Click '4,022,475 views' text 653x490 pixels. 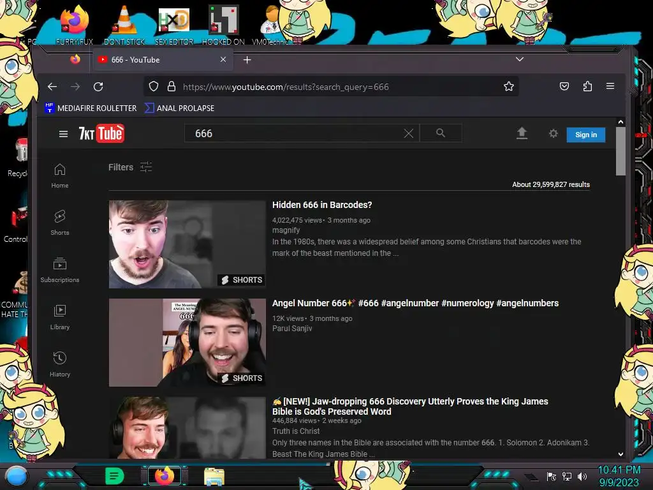[297, 220]
